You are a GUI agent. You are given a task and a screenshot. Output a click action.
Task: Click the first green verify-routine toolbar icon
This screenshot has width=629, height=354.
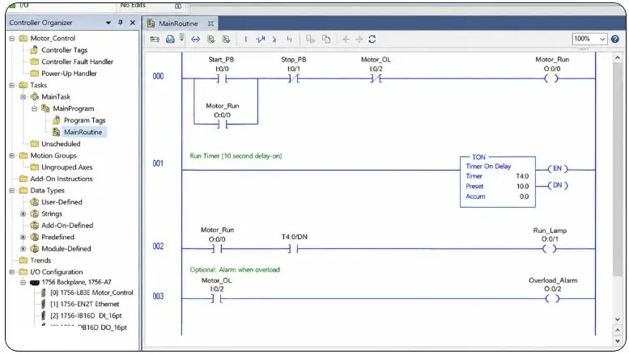[x=211, y=40]
